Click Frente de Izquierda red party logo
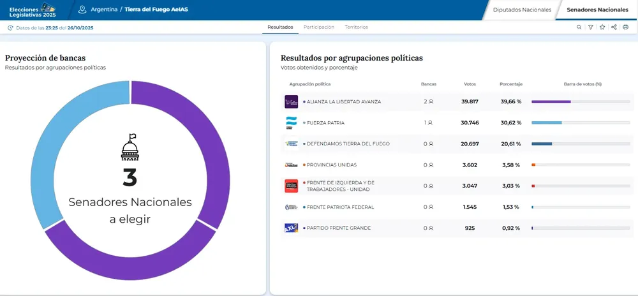Image resolution: width=638 pixels, height=296 pixels. [x=291, y=186]
